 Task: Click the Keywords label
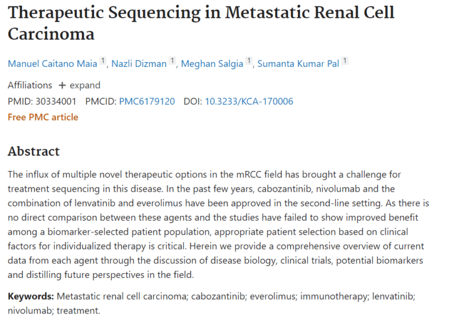tap(31, 296)
